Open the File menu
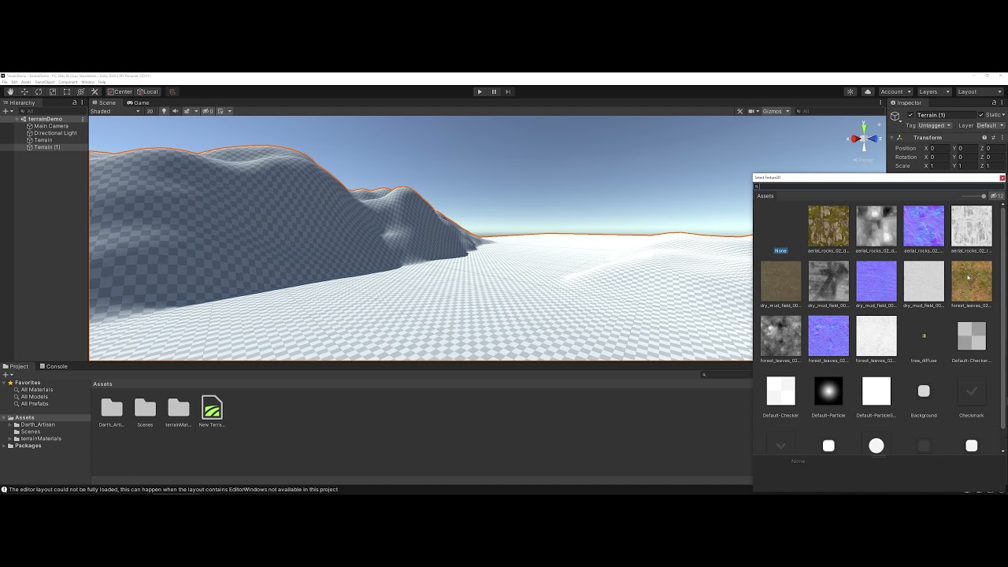The image size is (1008, 567). (x=4, y=82)
